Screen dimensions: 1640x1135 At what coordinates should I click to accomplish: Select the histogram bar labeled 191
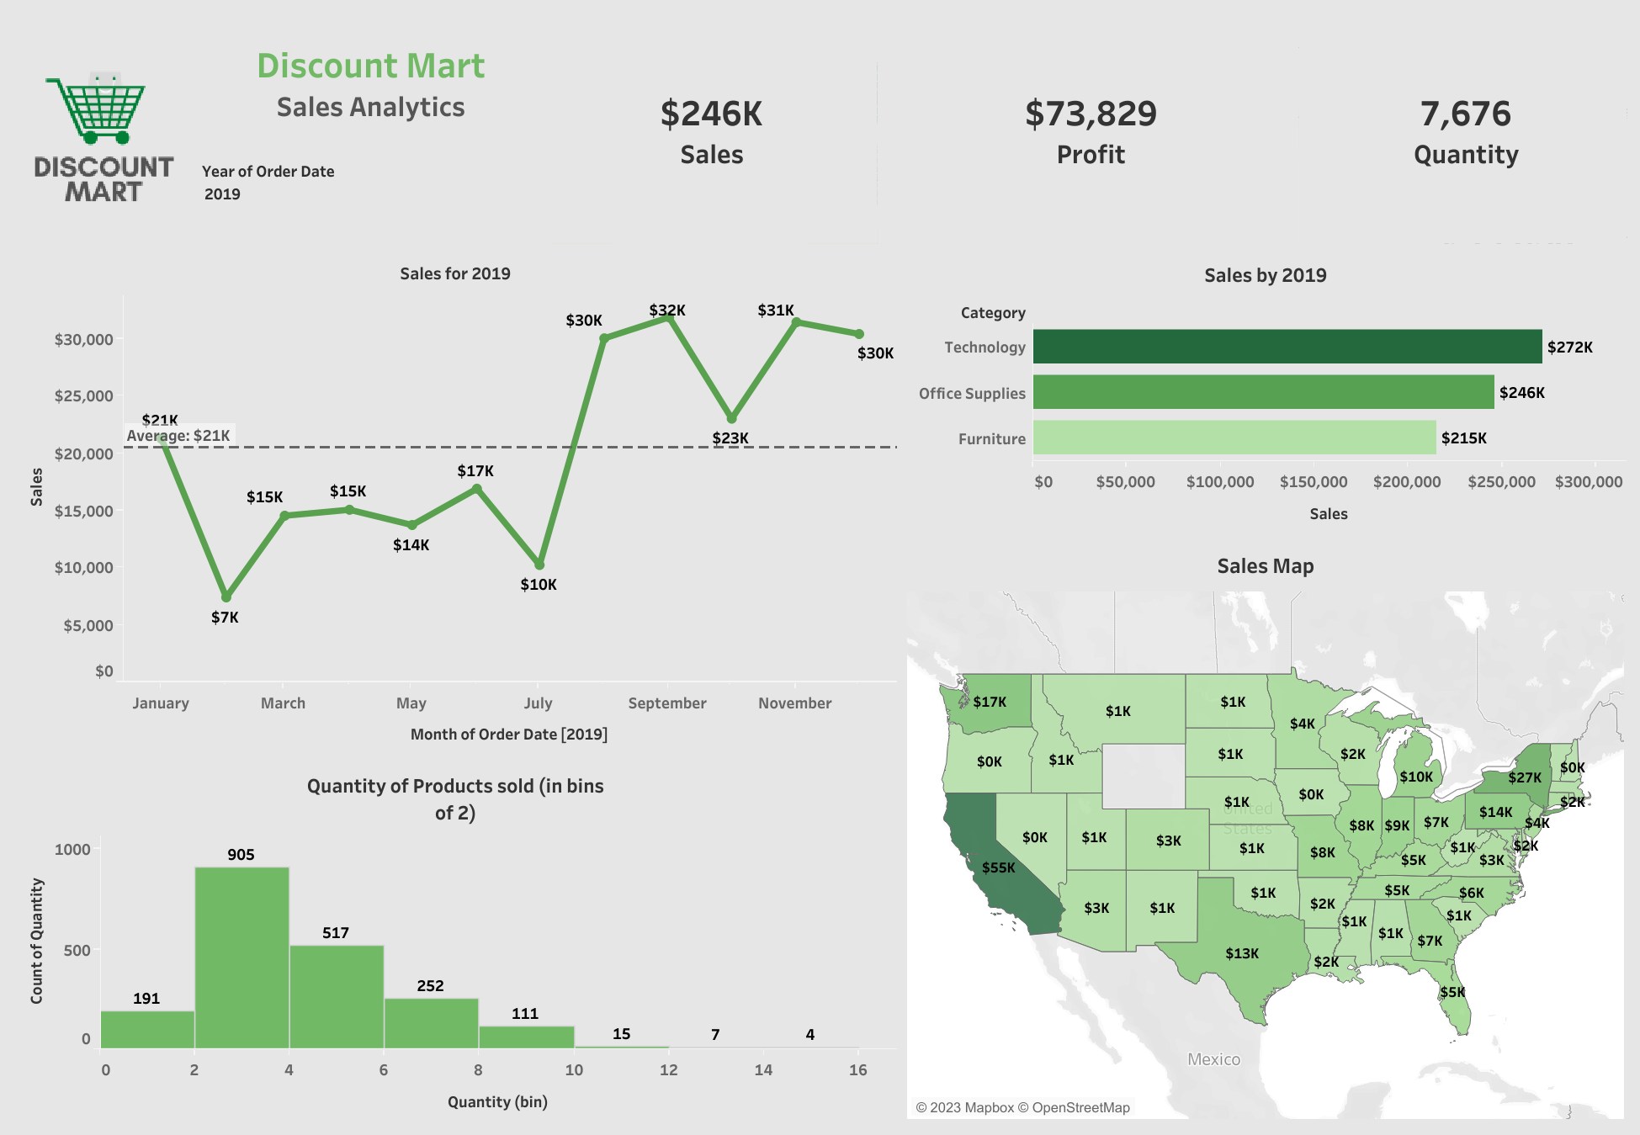click(x=147, y=1029)
